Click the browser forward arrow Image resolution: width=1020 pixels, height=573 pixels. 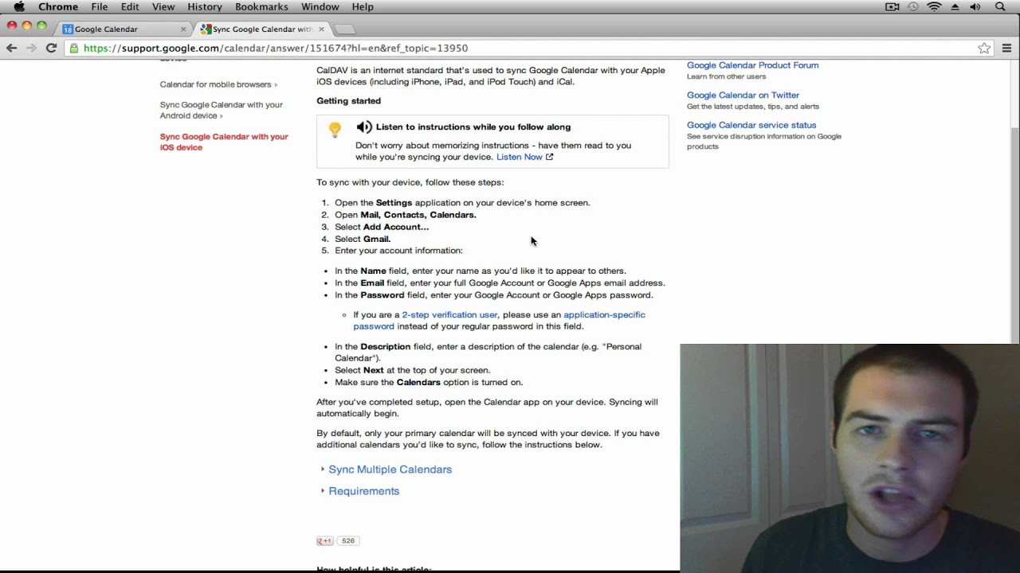pos(31,48)
